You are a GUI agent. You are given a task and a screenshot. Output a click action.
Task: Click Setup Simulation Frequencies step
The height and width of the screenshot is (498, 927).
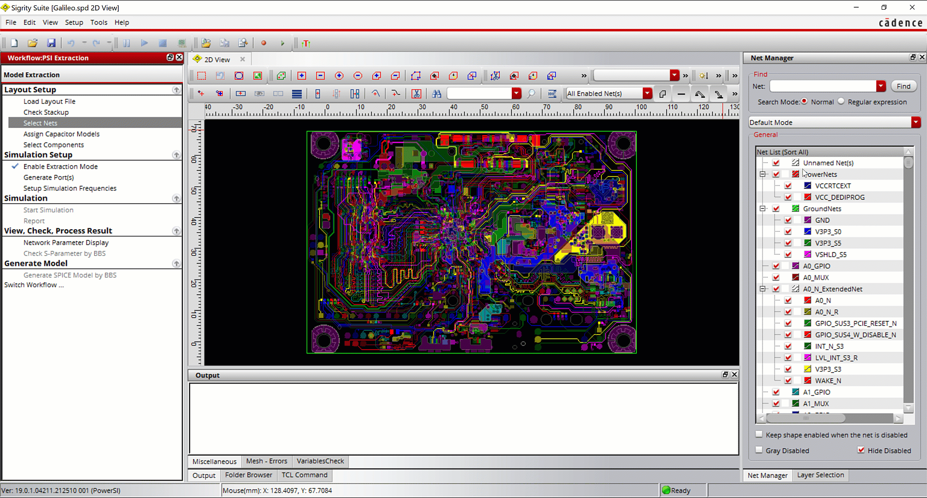pyautogui.click(x=70, y=188)
